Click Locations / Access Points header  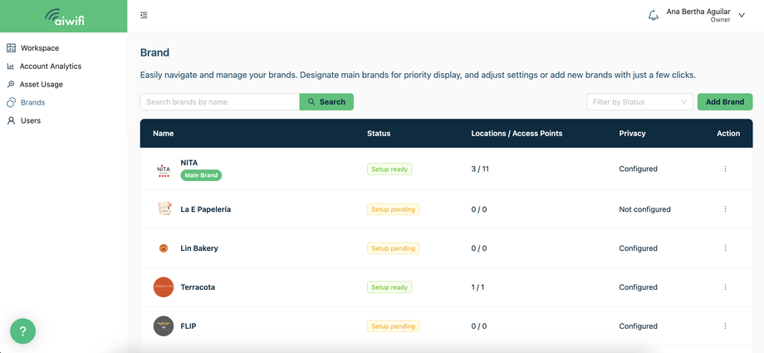(x=517, y=133)
